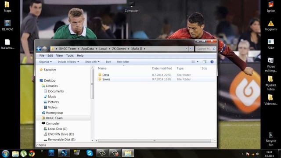Sort by the Size column header
Image resolution: width=281 pixels, height=158 pixels.
click(x=204, y=68)
